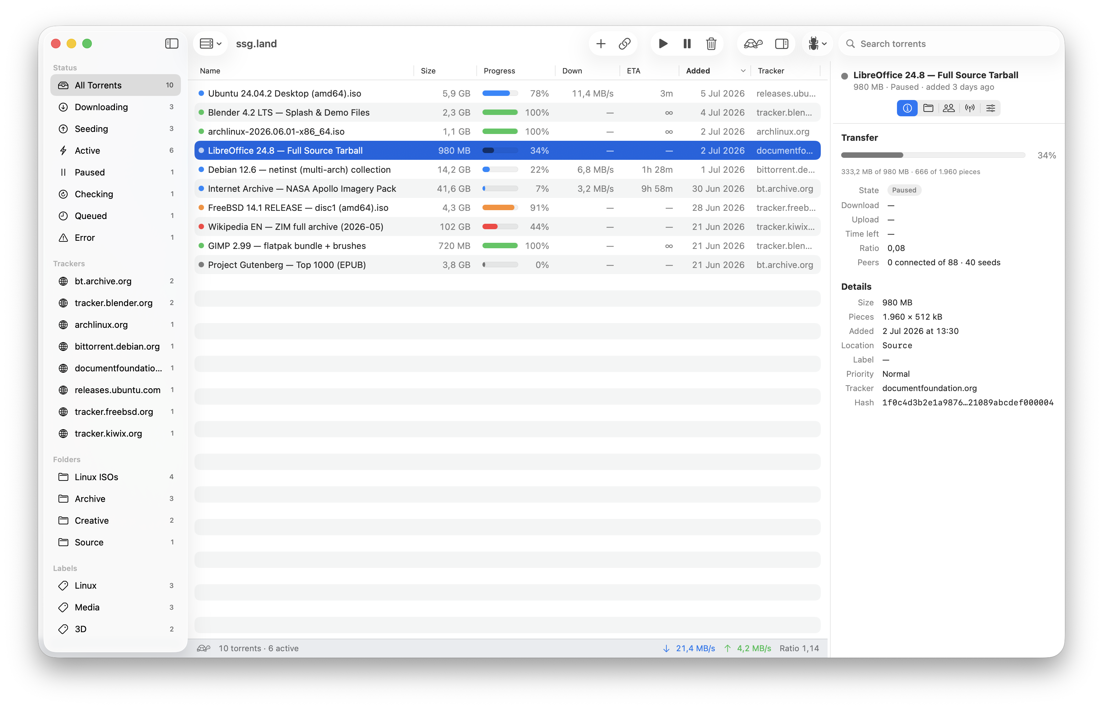Viewport: 1103px width, 708px height.
Task: Filter by tracker.kiwix.org tracker
Action: tap(115, 434)
